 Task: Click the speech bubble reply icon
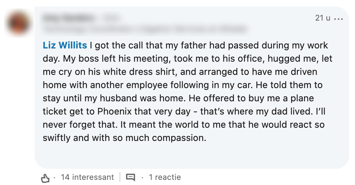tap(130, 178)
